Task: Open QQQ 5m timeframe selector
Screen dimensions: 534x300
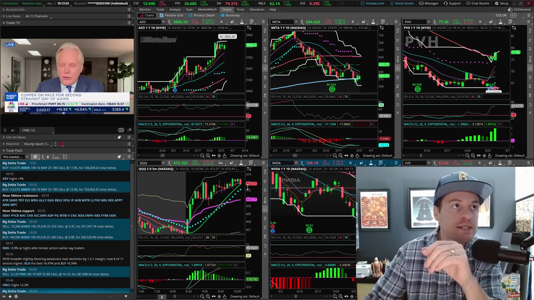Action: click(221, 163)
